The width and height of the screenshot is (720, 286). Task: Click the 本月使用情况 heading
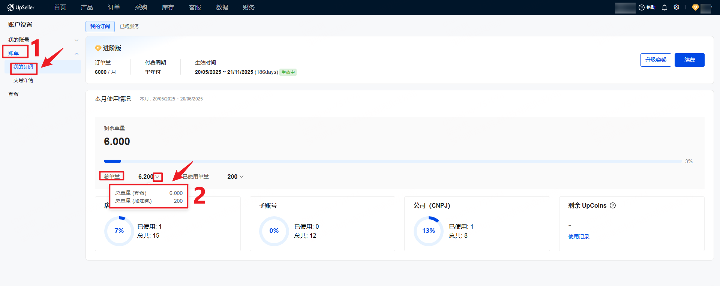tap(113, 99)
